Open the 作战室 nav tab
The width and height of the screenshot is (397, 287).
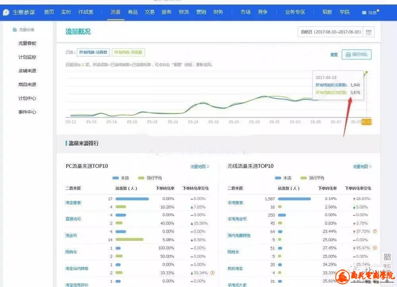pyautogui.click(x=86, y=12)
